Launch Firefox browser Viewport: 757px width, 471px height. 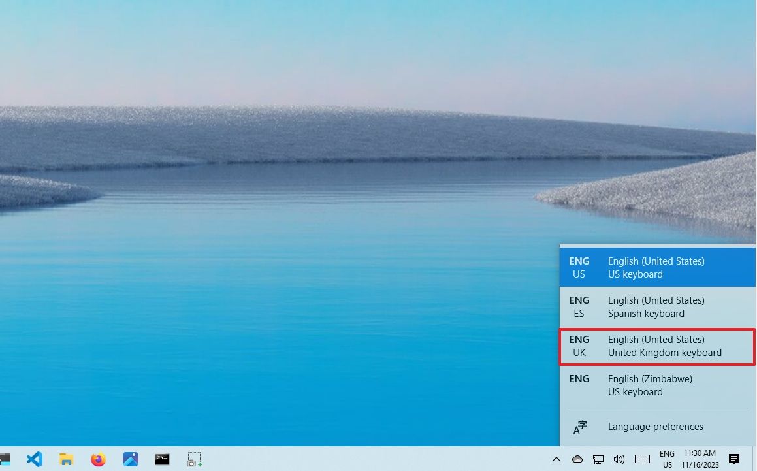click(98, 459)
